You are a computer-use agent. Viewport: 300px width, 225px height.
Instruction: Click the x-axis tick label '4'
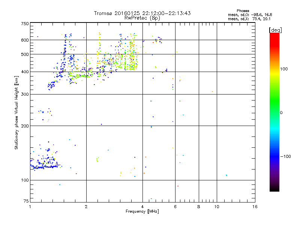pos(142,207)
